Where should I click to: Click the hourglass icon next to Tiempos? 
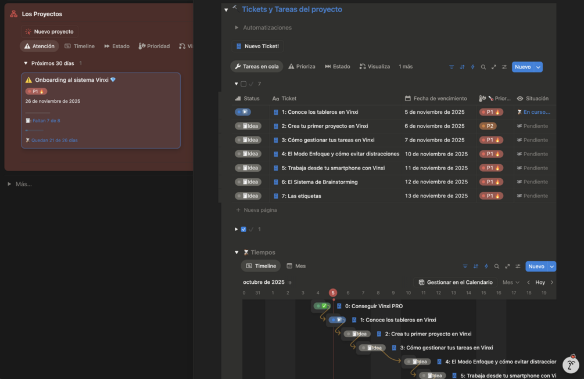(x=246, y=252)
